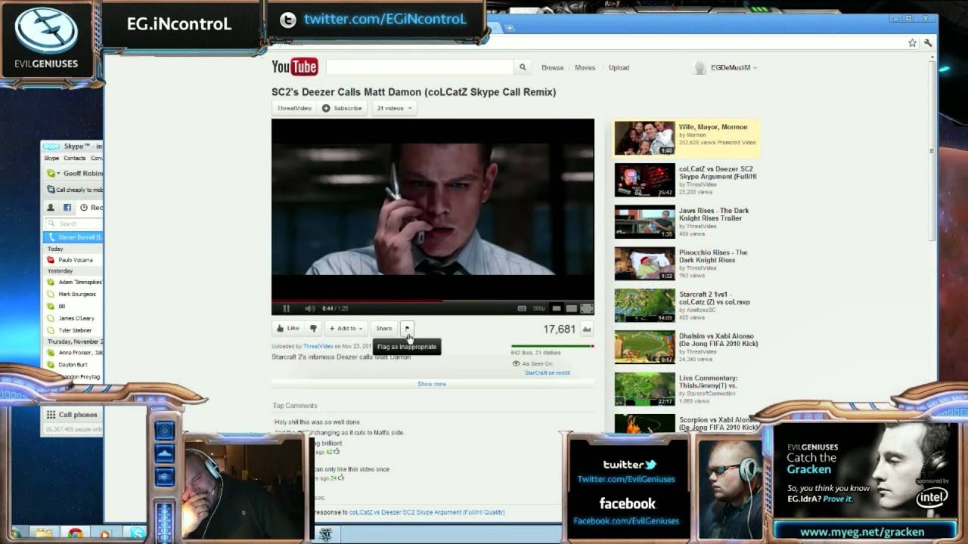The width and height of the screenshot is (968, 544).
Task: Switch player to small size view
Action: 557,308
